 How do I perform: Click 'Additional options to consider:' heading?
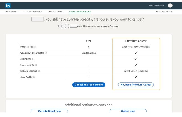pos(89,105)
